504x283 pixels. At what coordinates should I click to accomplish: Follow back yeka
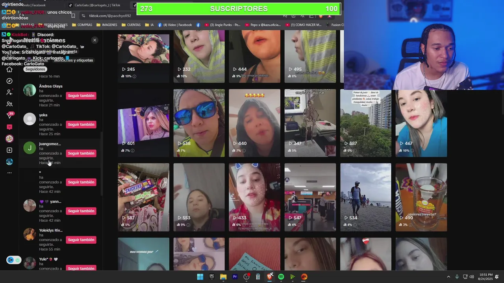point(81,125)
